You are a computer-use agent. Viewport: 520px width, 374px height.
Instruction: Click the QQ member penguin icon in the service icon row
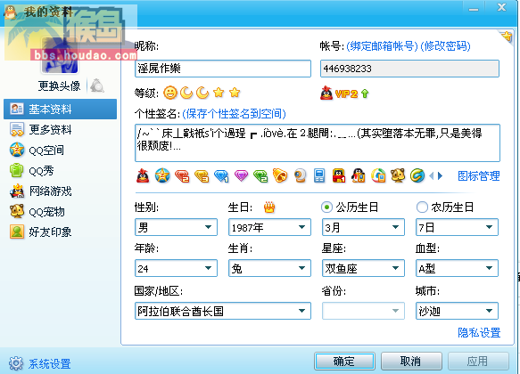143,175
